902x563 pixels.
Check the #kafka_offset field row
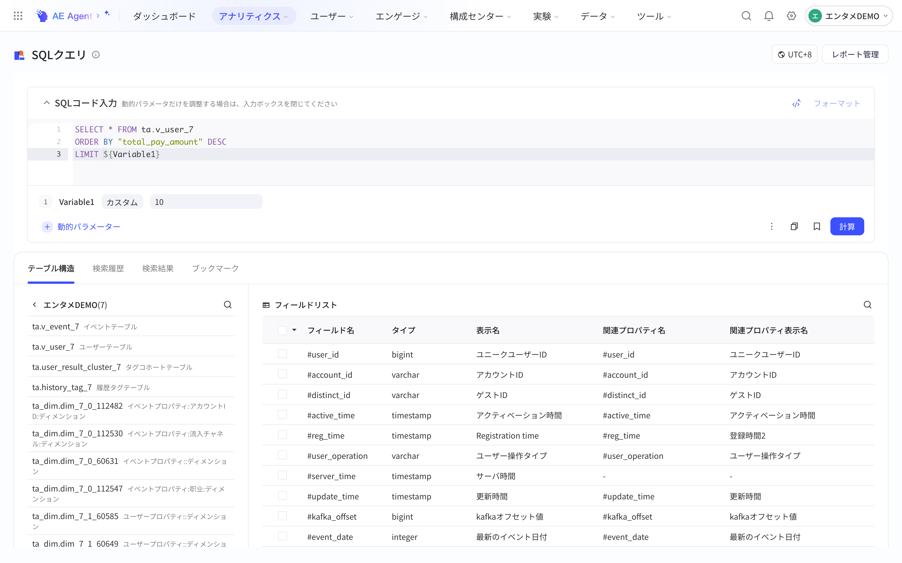[x=282, y=516]
